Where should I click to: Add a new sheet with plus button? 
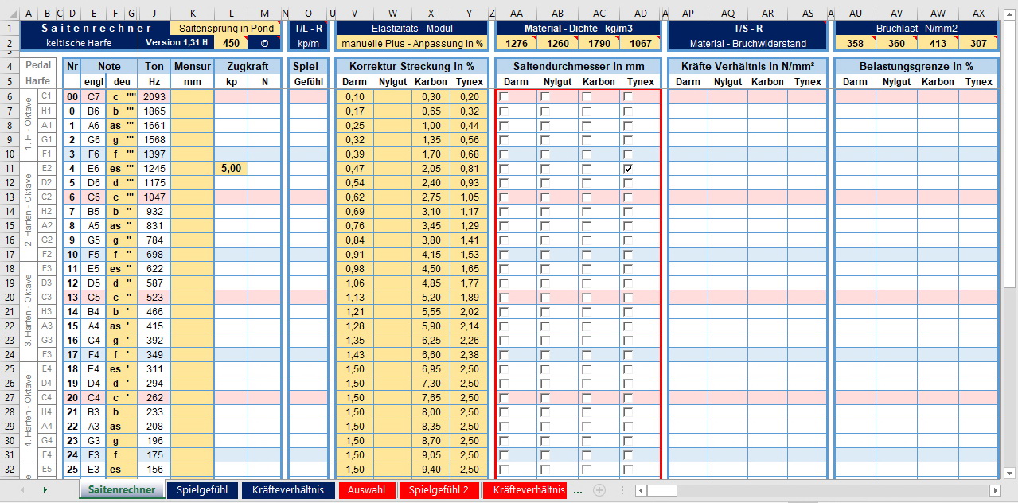click(599, 490)
